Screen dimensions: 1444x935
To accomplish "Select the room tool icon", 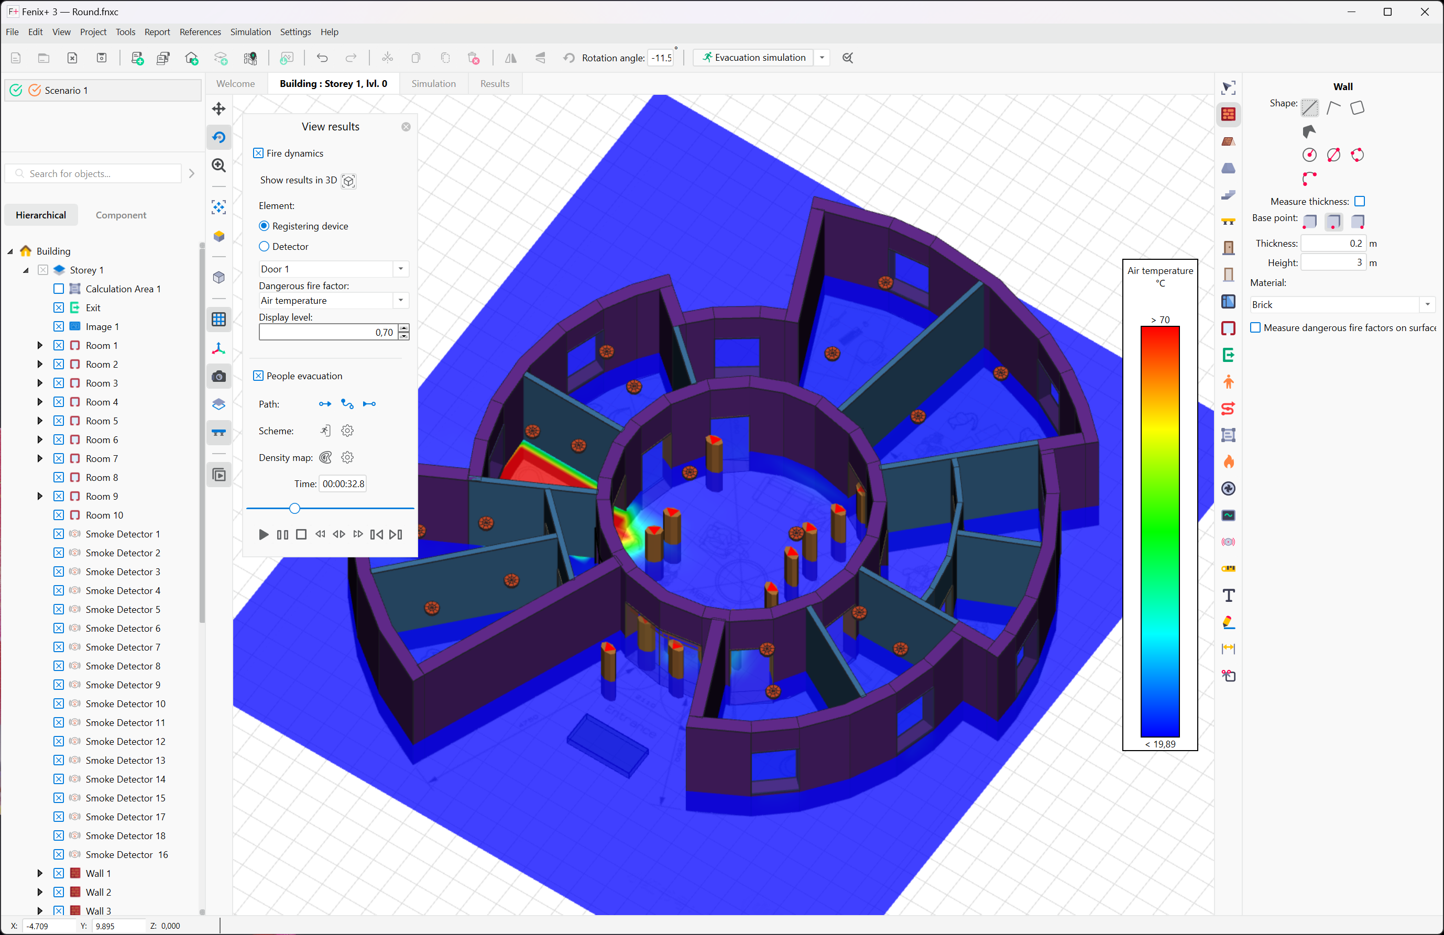I will point(1228,328).
